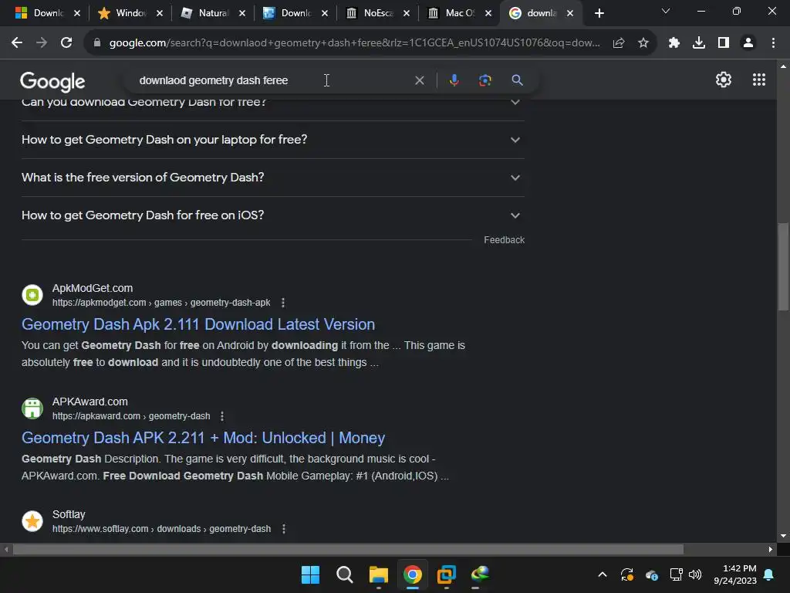Open more options for the ApkModGet result
The height and width of the screenshot is (593, 790).
pos(283,303)
